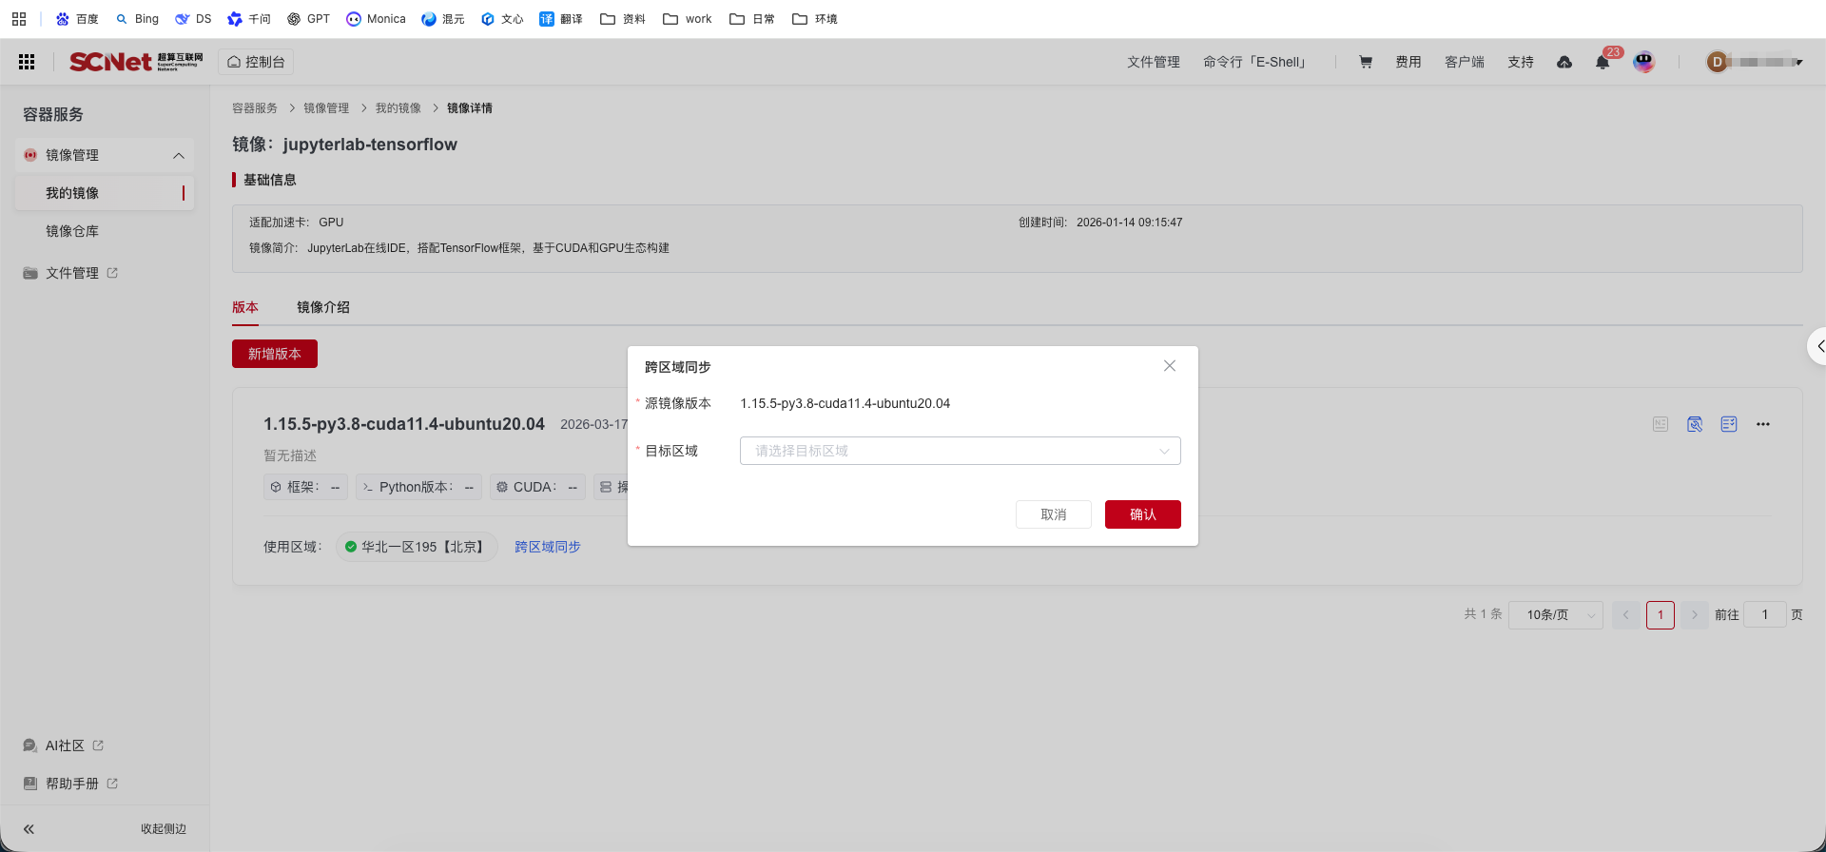Switch to the 镜像介绍 tab
Image resolution: width=1826 pixels, height=852 pixels.
[323, 307]
